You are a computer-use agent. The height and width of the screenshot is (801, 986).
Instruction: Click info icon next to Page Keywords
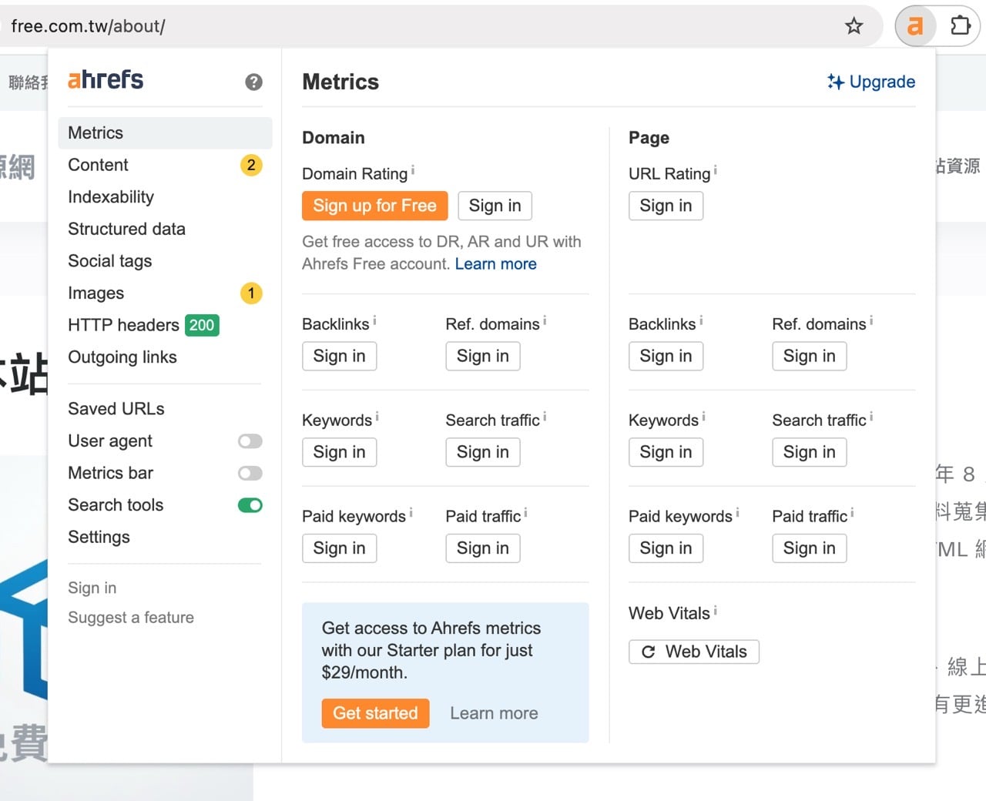click(703, 417)
